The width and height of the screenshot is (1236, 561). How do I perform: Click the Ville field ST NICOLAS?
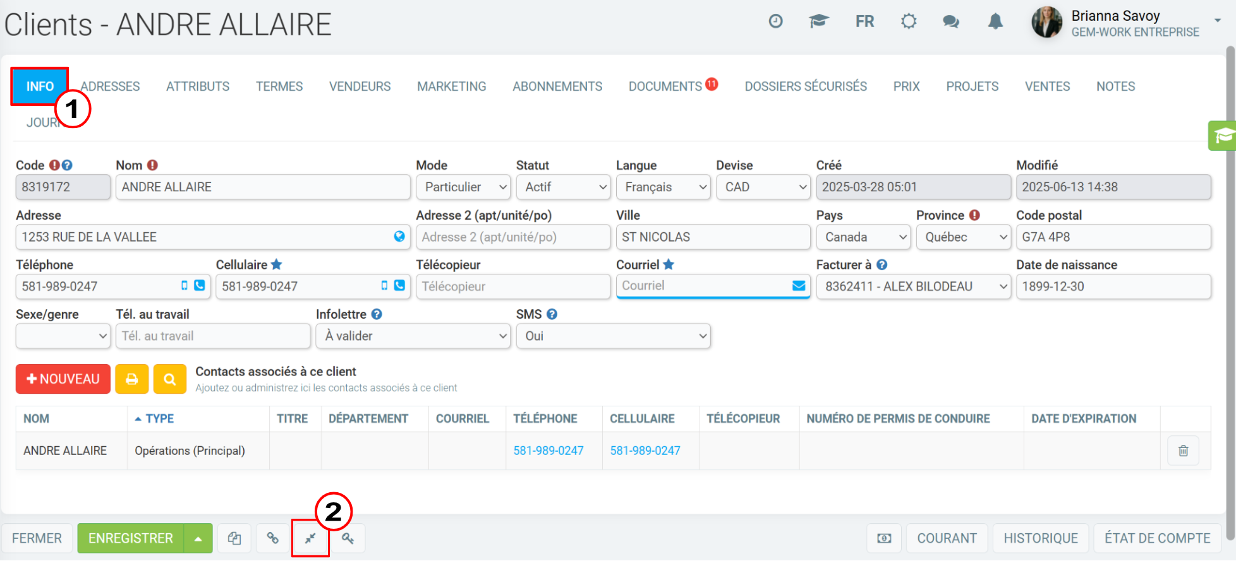[x=713, y=237]
